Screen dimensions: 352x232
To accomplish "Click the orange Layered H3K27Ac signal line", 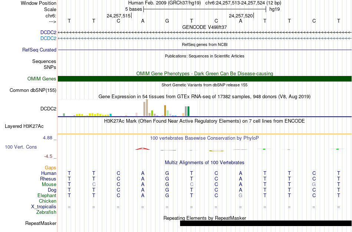I will tap(205, 134).
